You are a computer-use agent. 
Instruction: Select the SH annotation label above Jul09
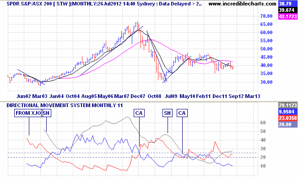[168, 113]
